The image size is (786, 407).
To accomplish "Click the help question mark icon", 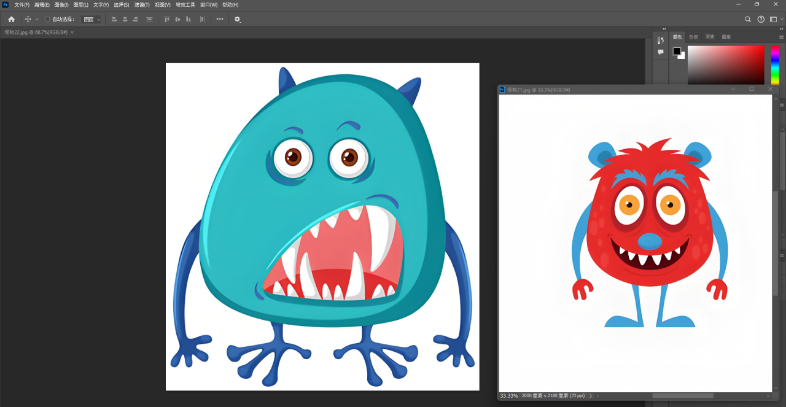I will (x=761, y=19).
